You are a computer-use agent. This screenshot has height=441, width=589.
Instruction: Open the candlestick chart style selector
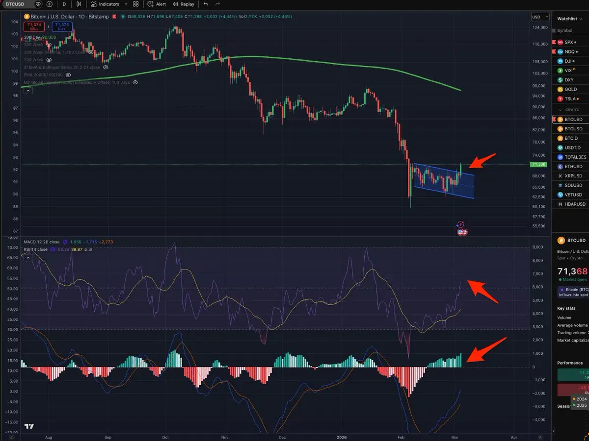79,4
